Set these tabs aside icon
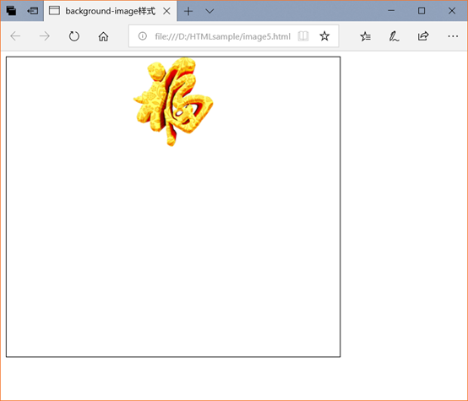Image resolution: width=468 pixels, height=401 pixels. [x=33, y=11]
